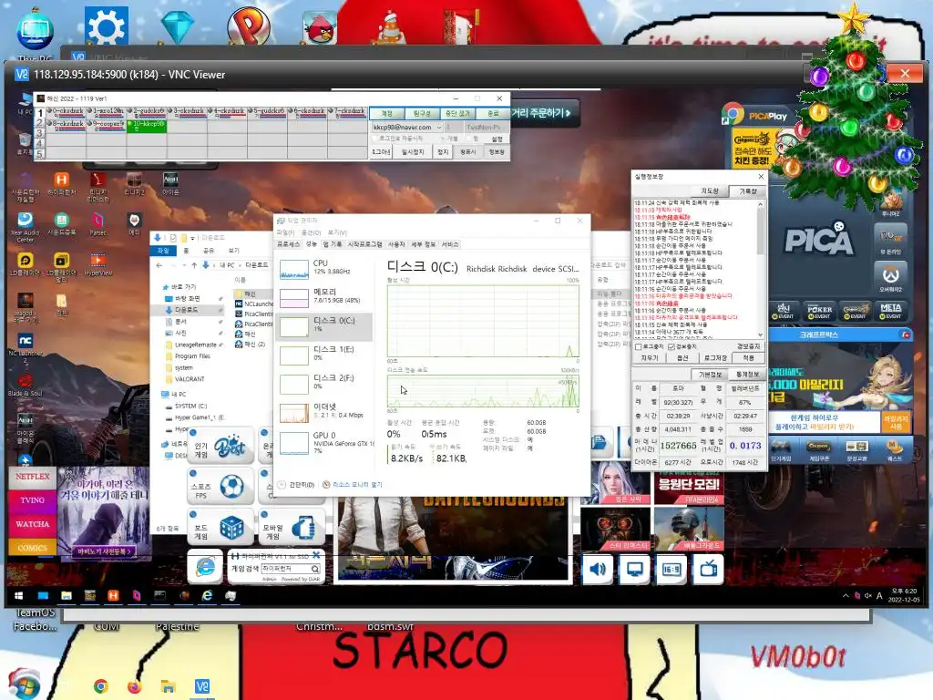933x700 pixels.
Task: Open the kkcp98@naver.com account dropdown
Action: (439, 128)
